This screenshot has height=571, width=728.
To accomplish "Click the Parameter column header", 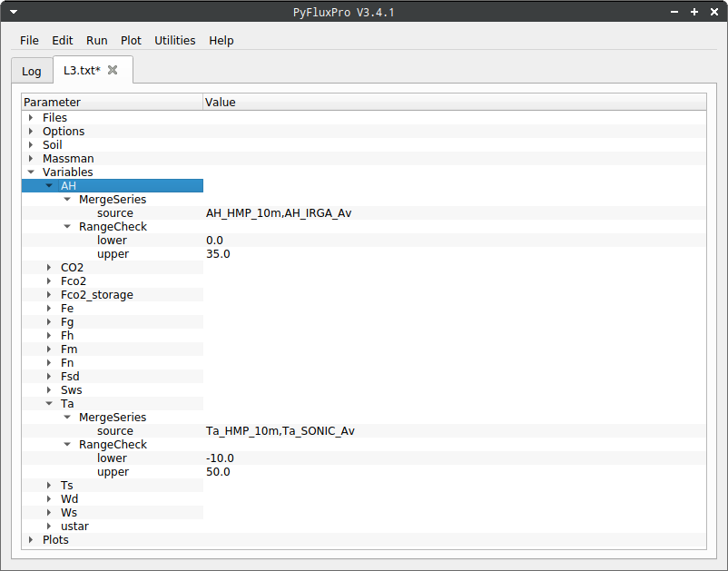I will click(x=113, y=103).
